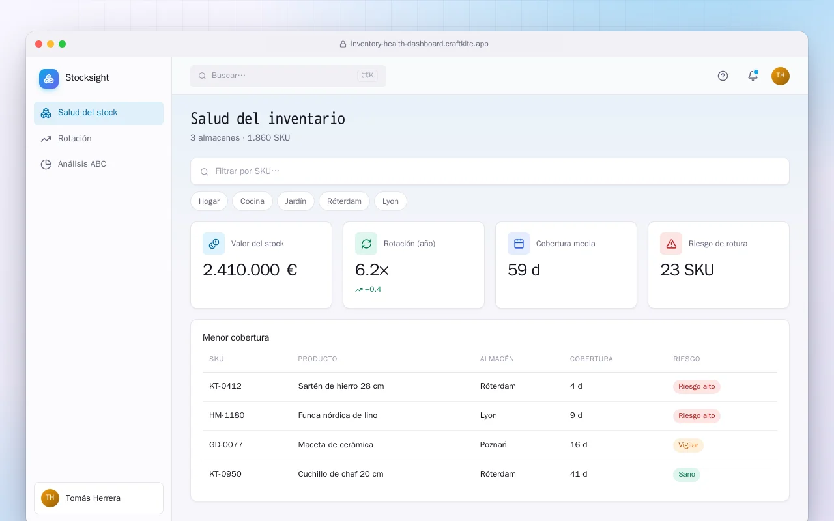Click the Riesgo de rotura warning icon

click(x=671, y=244)
